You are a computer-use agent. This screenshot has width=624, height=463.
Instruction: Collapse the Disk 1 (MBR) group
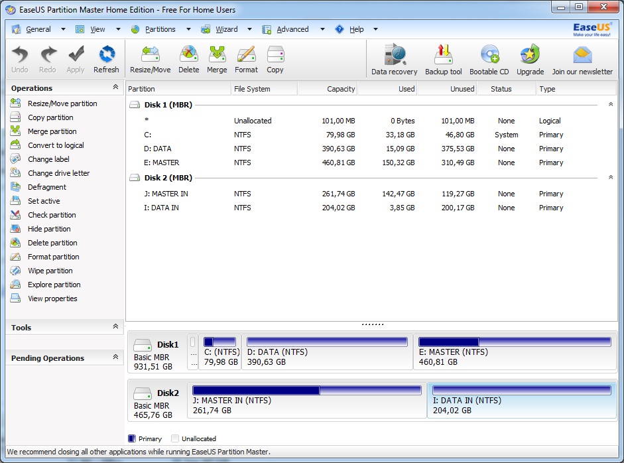click(x=611, y=104)
